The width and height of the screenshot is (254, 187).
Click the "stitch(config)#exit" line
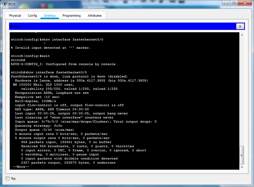click(30, 56)
